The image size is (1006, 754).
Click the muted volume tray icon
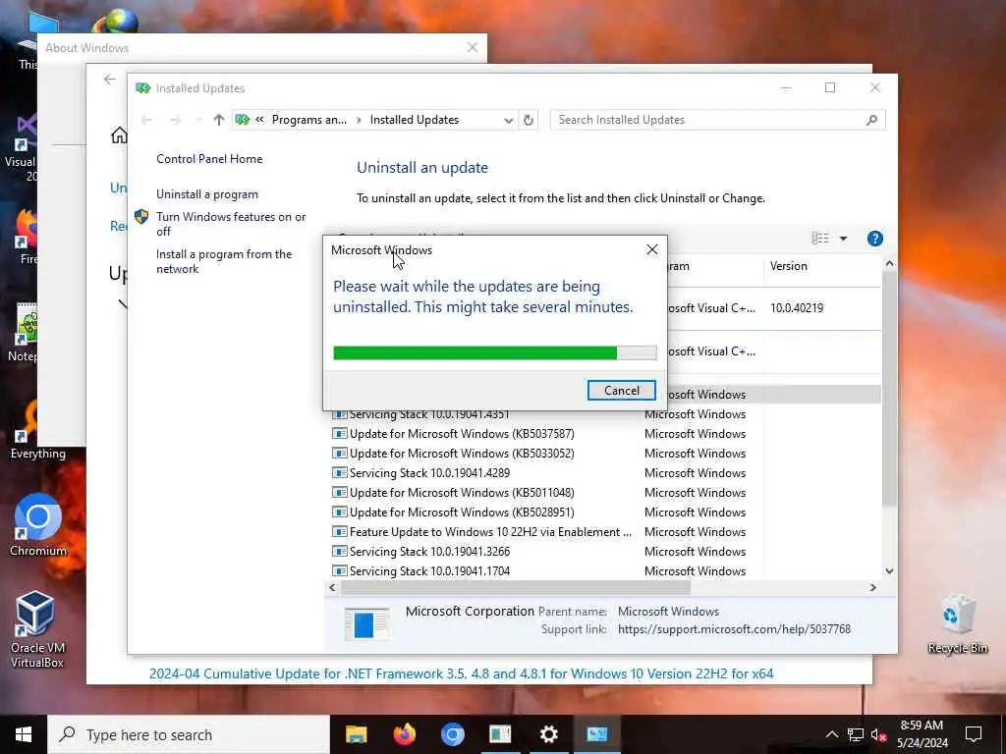click(878, 734)
